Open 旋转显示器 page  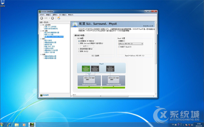[48, 44]
